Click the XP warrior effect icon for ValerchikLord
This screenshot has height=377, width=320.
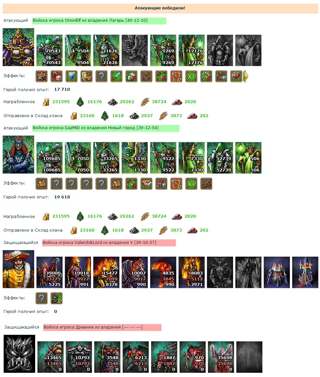point(57,298)
